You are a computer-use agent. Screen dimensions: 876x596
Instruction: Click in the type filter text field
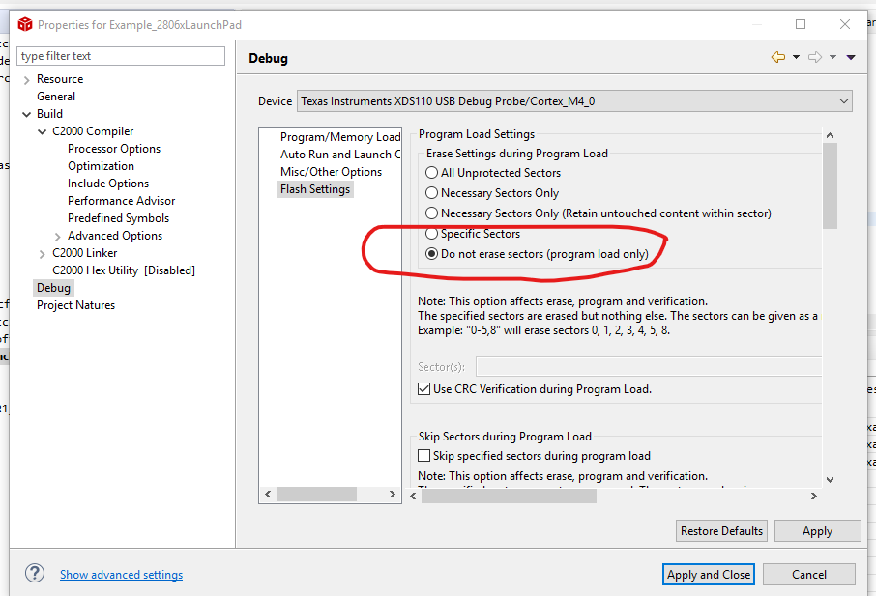click(x=123, y=56)
